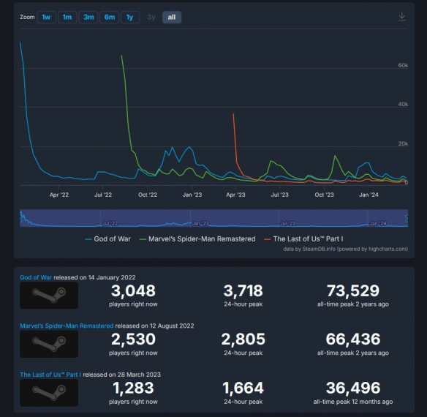This screenshot has height=417, width=427.
Task: Toggle Marvel's Spider-Man Remastered legend series
Action: coord(197,239)
